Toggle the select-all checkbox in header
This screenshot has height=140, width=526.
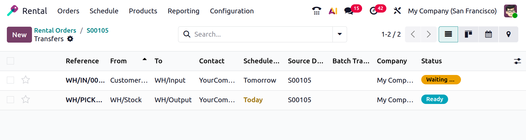point(11,61)
